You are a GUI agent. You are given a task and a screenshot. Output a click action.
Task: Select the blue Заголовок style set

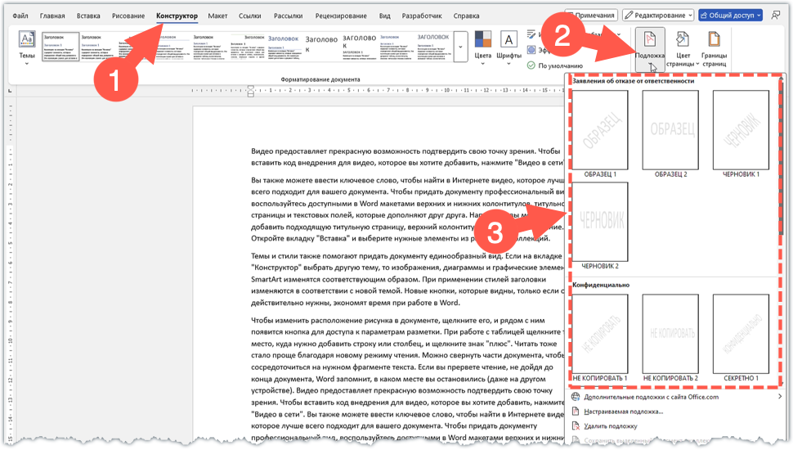(x=284, y=47)
